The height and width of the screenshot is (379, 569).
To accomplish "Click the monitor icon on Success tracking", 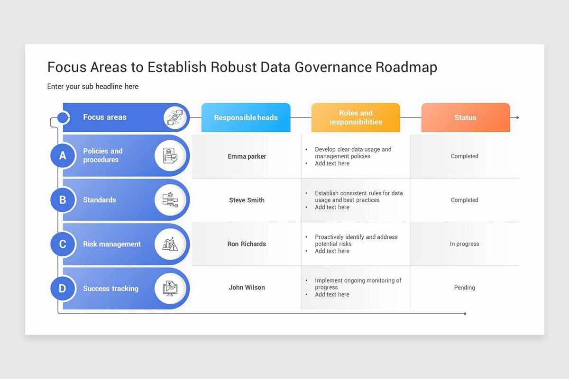I will click(x=171, y=288).
